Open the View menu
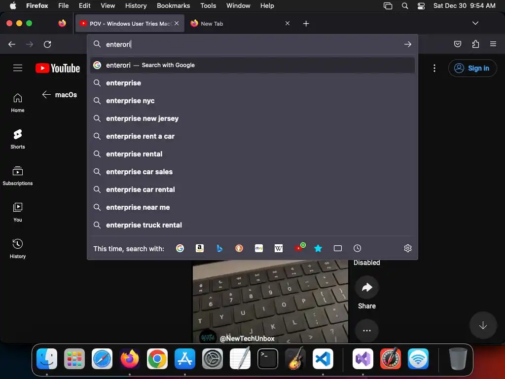The height and width of the screenshot is (379, 505). click(108, 5)
